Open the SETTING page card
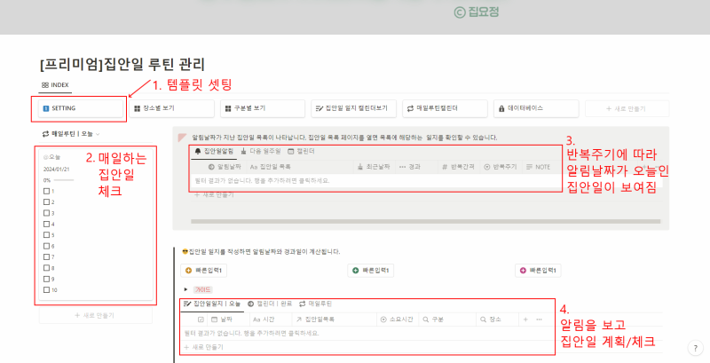Viewport: 710px width, 363px height. tap(81, 108)
